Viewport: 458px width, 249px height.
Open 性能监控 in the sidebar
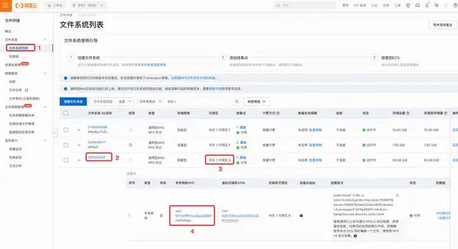pos(15,157)
